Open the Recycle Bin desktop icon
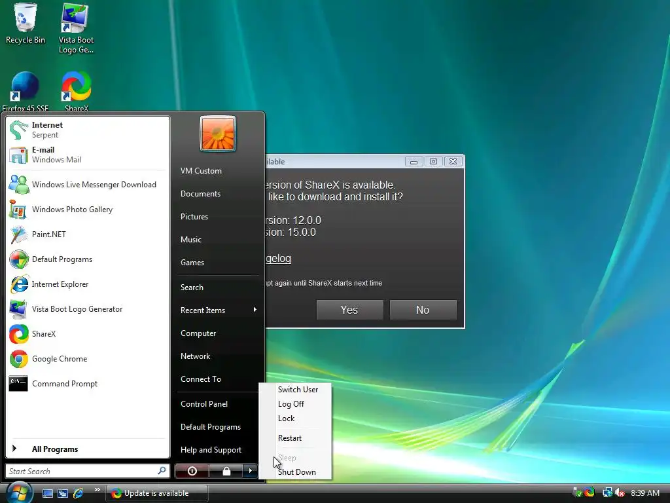 tap(25, 24)
